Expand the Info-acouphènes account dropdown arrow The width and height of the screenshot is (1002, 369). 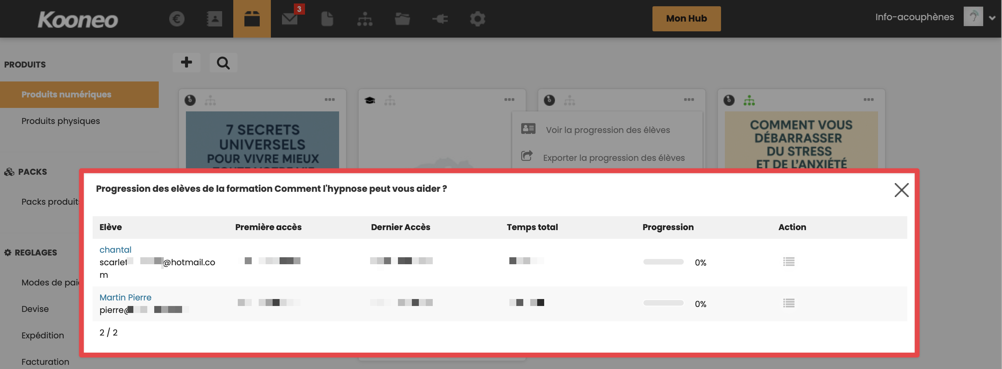click(992, 18)
